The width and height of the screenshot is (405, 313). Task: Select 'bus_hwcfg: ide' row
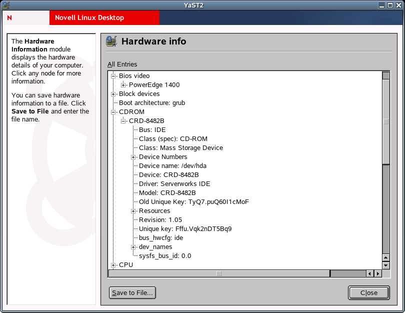[161, 238]
